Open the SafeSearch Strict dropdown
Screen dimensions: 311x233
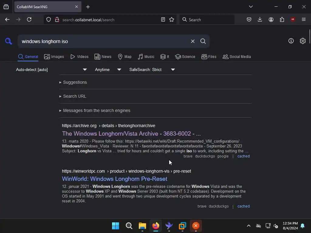pos(152,69)
